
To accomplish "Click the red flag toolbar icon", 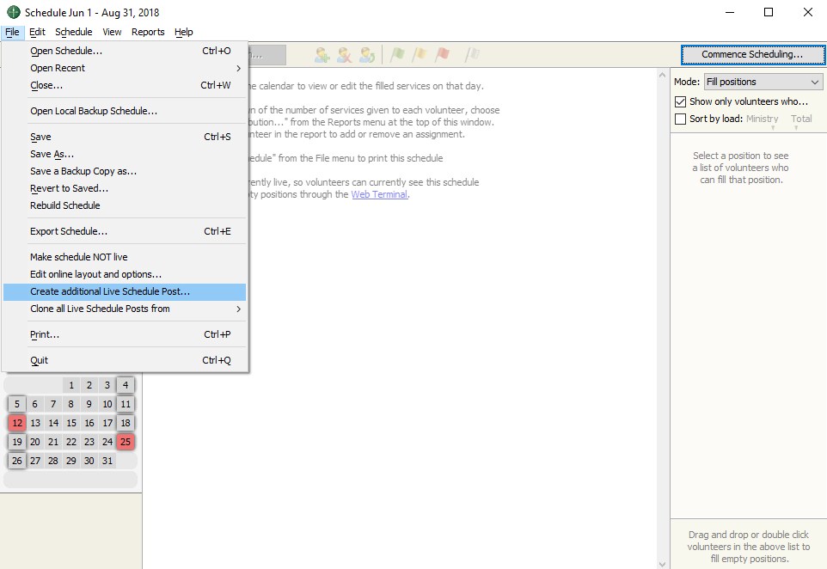I will click(442, 55).
